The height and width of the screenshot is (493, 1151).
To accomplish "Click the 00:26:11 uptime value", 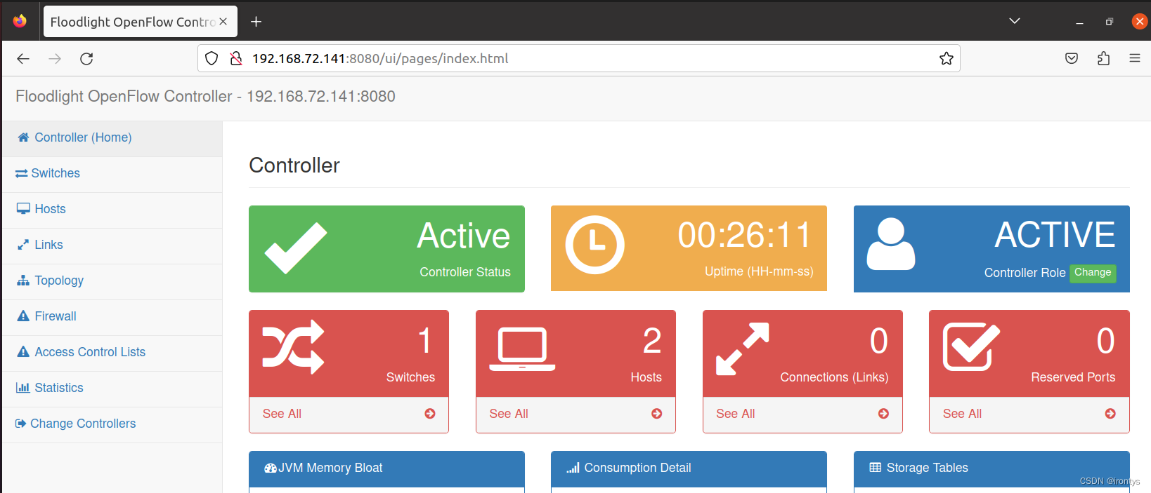I will click(x=744, y=235).
